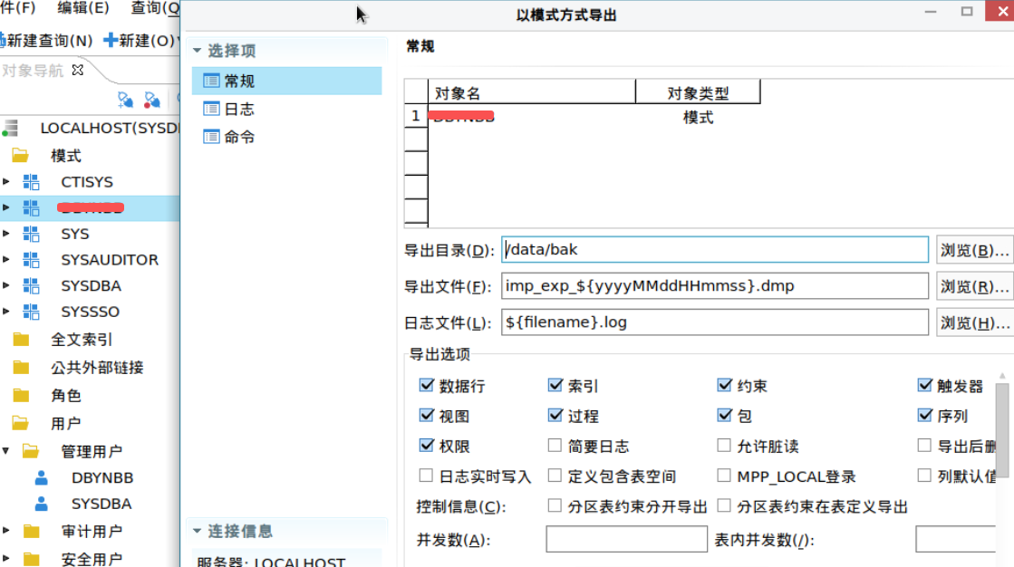
Task: Toggle the 允许脏读 checkbox
Action: (x=723, y=446)
